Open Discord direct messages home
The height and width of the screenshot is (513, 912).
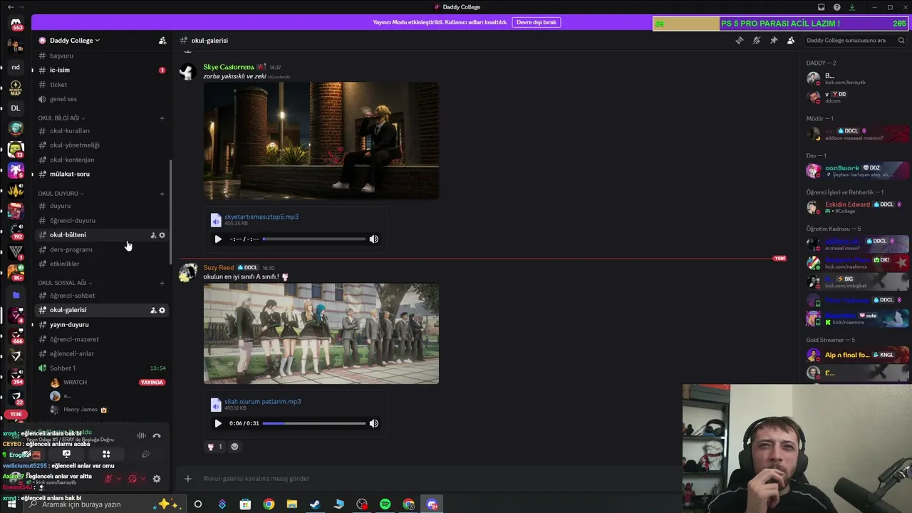[16, 22]
